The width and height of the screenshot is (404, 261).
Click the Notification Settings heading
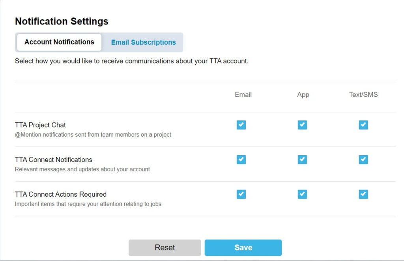pyautogui.click(x=62, y=21)
